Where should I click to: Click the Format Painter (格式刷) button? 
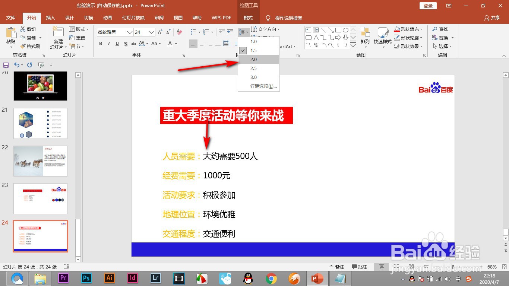(x=30, y=46)
